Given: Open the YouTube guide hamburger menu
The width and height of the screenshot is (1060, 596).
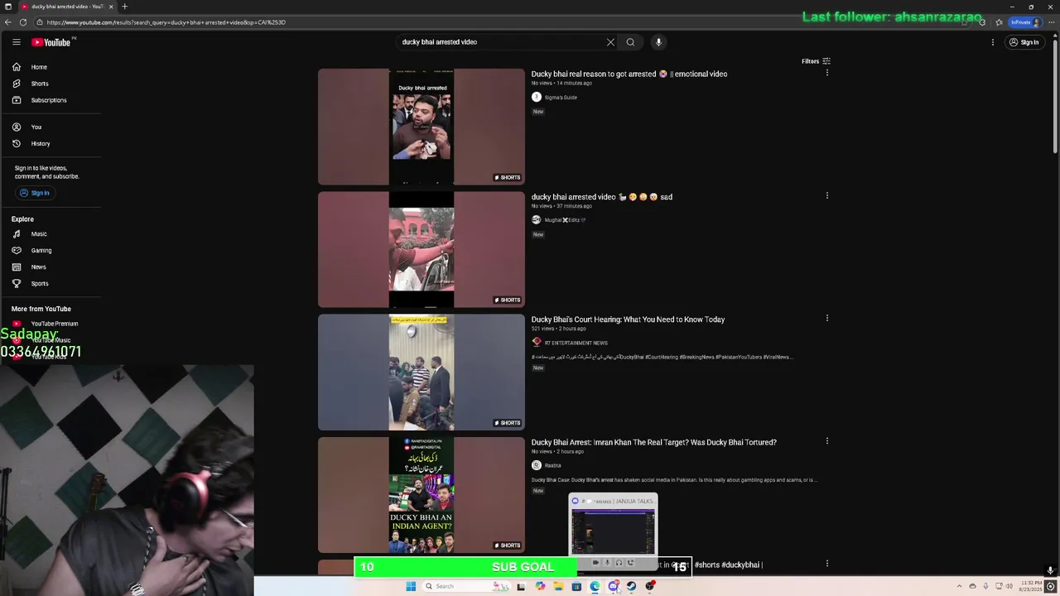Looking at the screenshot, I should point(16,42).
